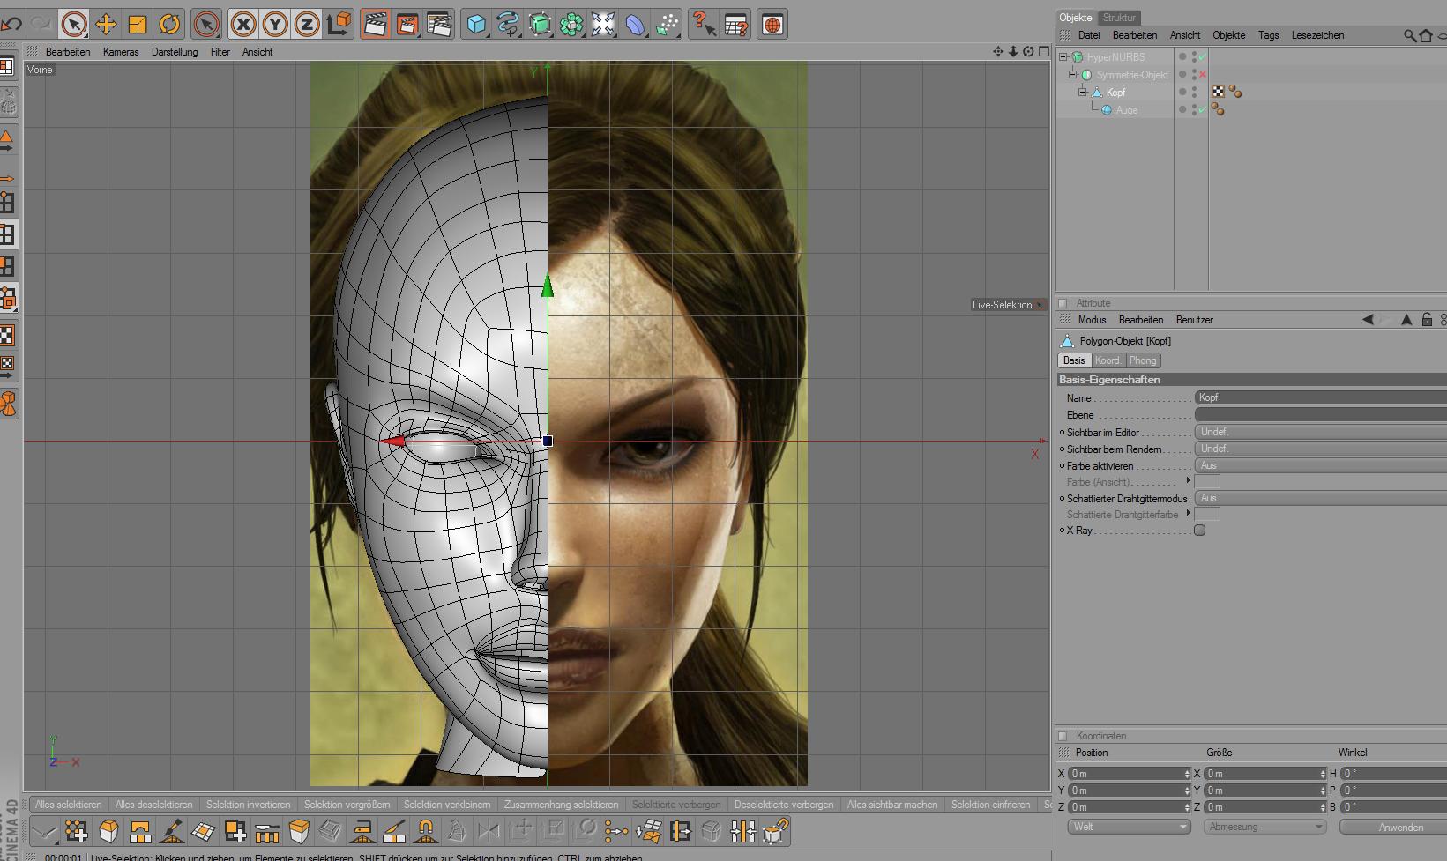The height and width of the screenshot is (861, 1447).
Task: Open the Welt coordinate system dropdown
Action: [1129, 827]
